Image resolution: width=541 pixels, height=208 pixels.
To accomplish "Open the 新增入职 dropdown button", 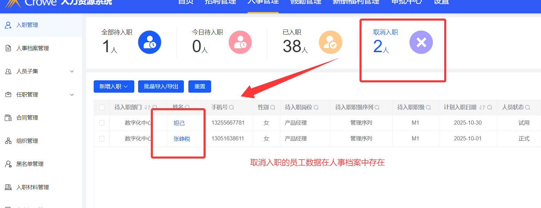I will 114,86.
